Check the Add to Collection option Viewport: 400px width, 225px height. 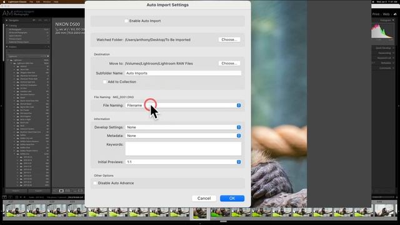click(104, 82)
